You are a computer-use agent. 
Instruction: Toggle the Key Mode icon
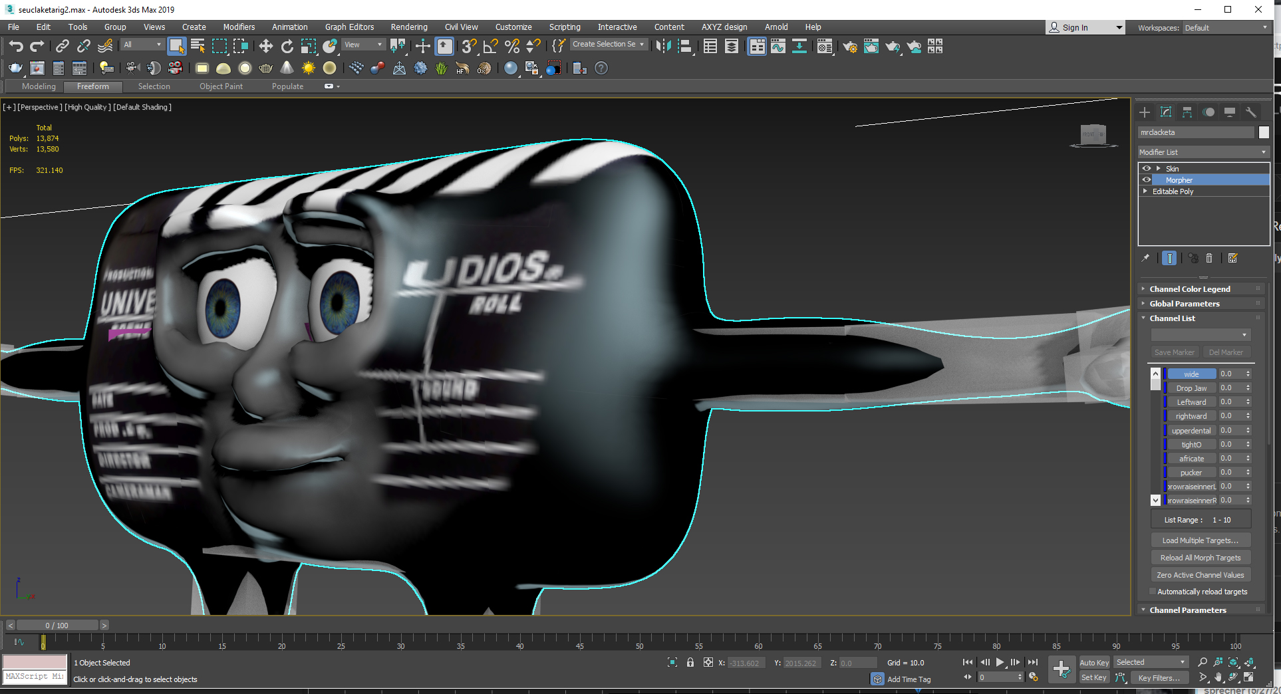click(968, 677)
